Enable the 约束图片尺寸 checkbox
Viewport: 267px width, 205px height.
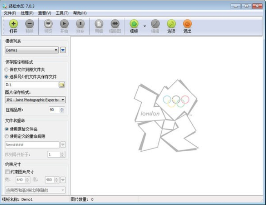[7, 172]
